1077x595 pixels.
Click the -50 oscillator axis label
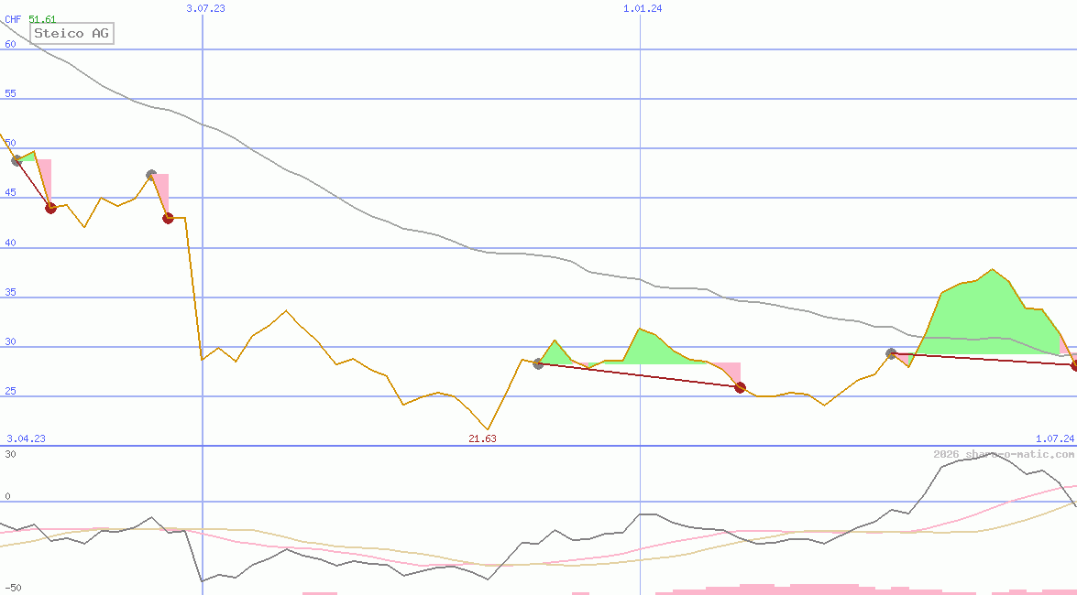click(x=13, y=588)
